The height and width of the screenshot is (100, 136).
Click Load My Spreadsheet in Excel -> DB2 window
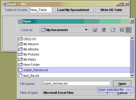[73, 10]
